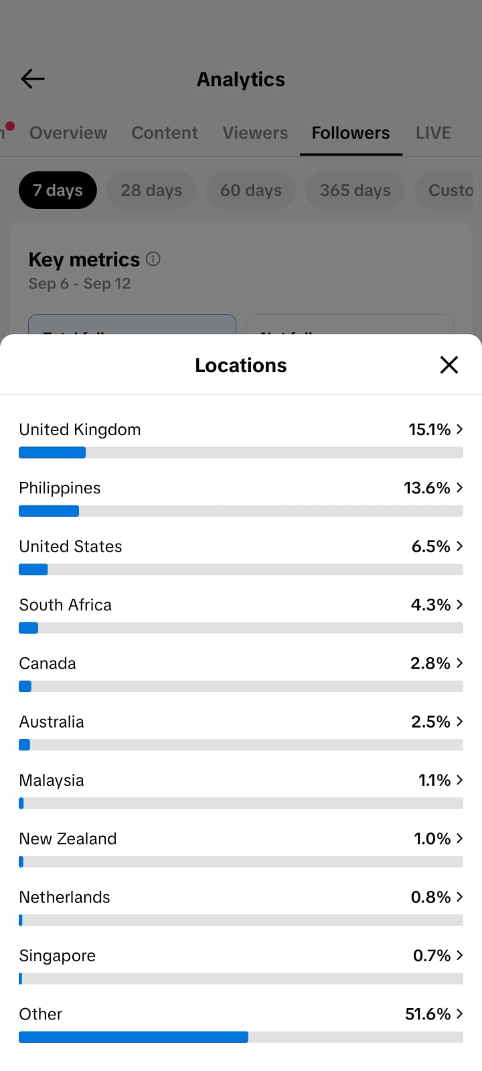Open Key metrics info icon
The width and height of the screenshot is (482, 1071).
point(153,259)
